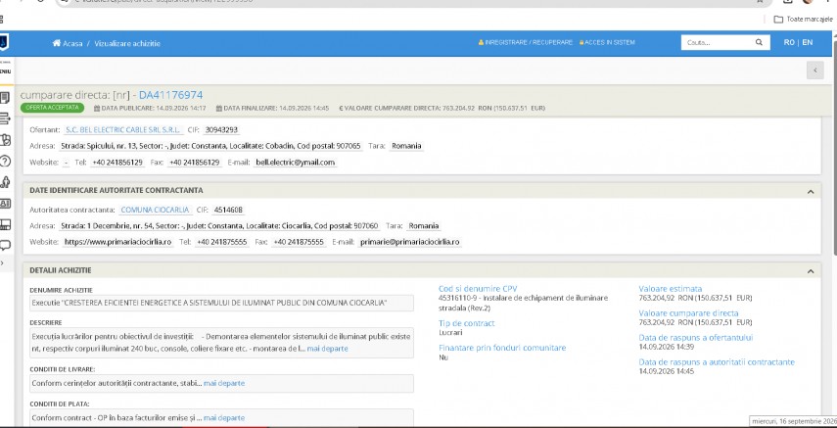Switch language to EN
This screenshot has height=428, width=837.
[808, 42]
